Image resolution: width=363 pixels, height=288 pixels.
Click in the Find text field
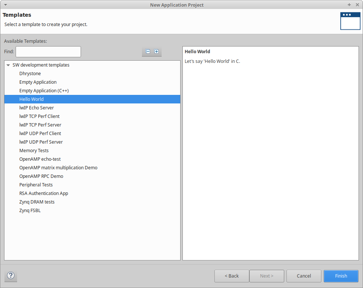48,52
